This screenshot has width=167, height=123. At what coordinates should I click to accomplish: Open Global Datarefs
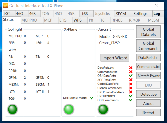point(148,32)
